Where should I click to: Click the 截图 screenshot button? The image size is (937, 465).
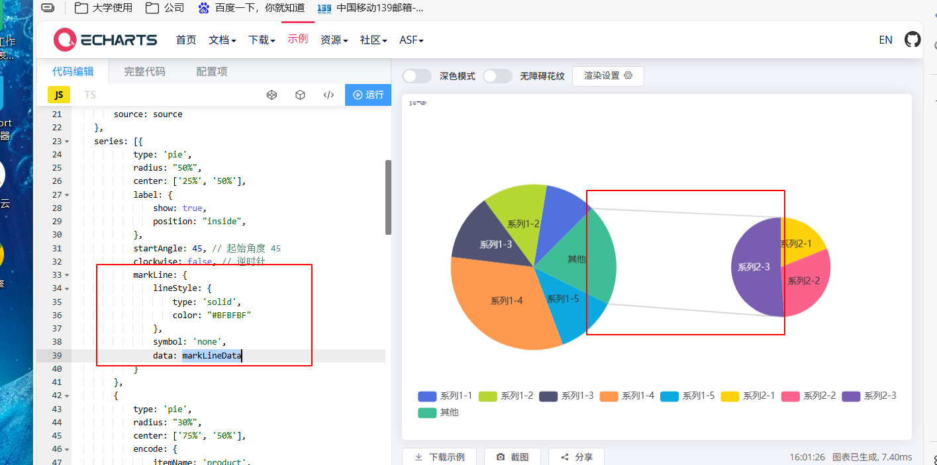pos(513,457)
